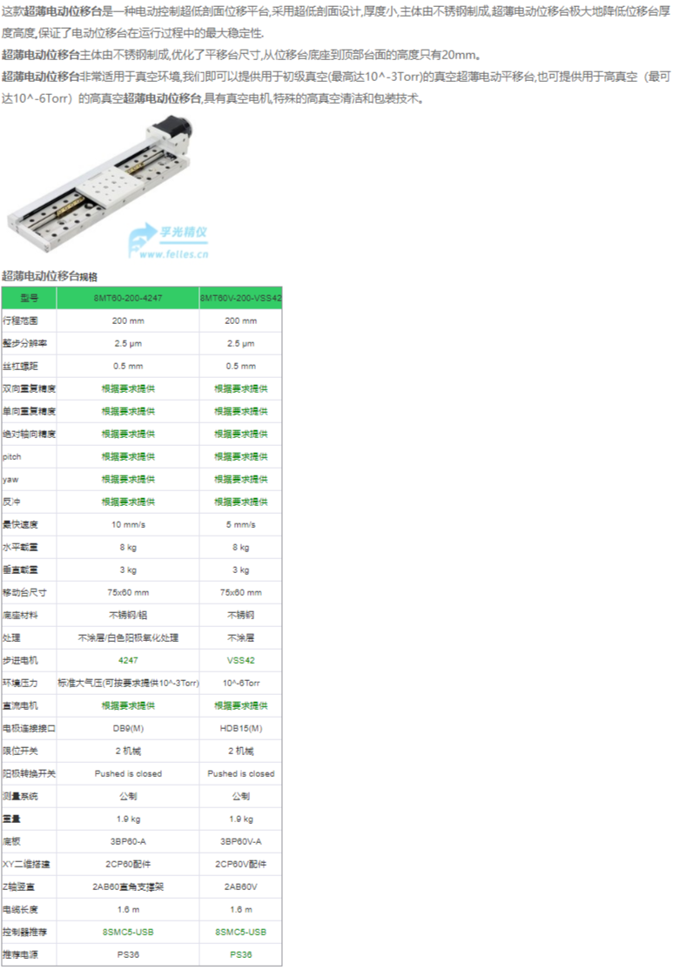Click the 整步分辨率 row label
The height and width of the screenshot is (971, 679).
pos(24,343)
